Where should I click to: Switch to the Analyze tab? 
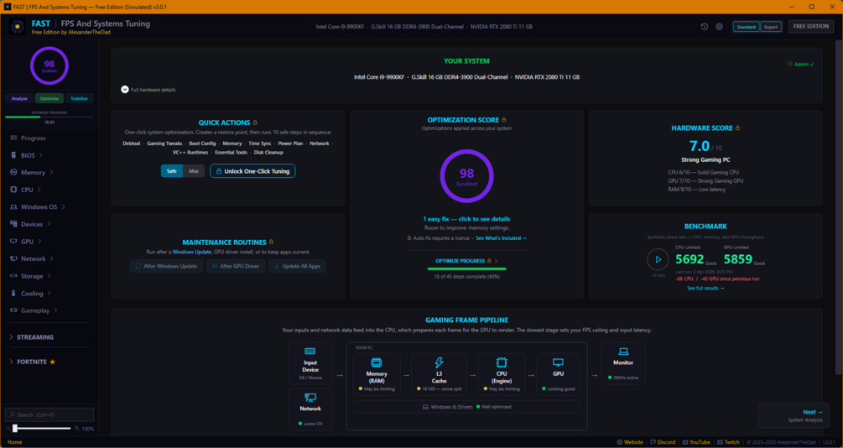[x=19, y=98]
